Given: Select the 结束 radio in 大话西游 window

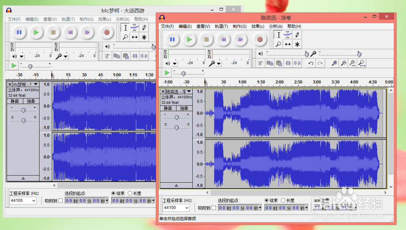Looking at the screenshot, I should tap(113, 193).
